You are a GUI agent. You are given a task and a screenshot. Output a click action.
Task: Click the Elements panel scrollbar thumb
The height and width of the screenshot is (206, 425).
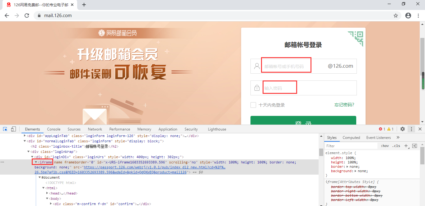(x=321, y=152)
